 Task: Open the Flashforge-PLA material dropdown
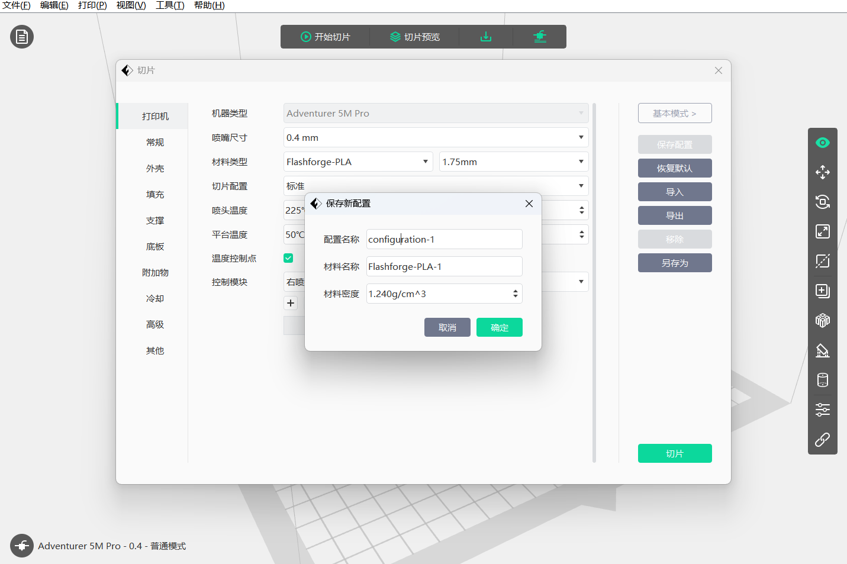358,162
